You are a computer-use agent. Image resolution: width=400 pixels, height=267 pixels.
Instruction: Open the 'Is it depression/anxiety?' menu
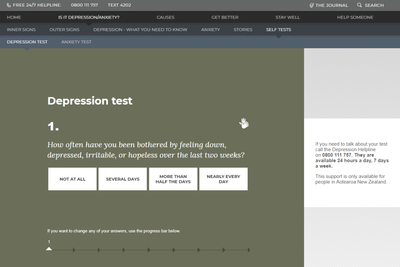(x=89, y=17)
